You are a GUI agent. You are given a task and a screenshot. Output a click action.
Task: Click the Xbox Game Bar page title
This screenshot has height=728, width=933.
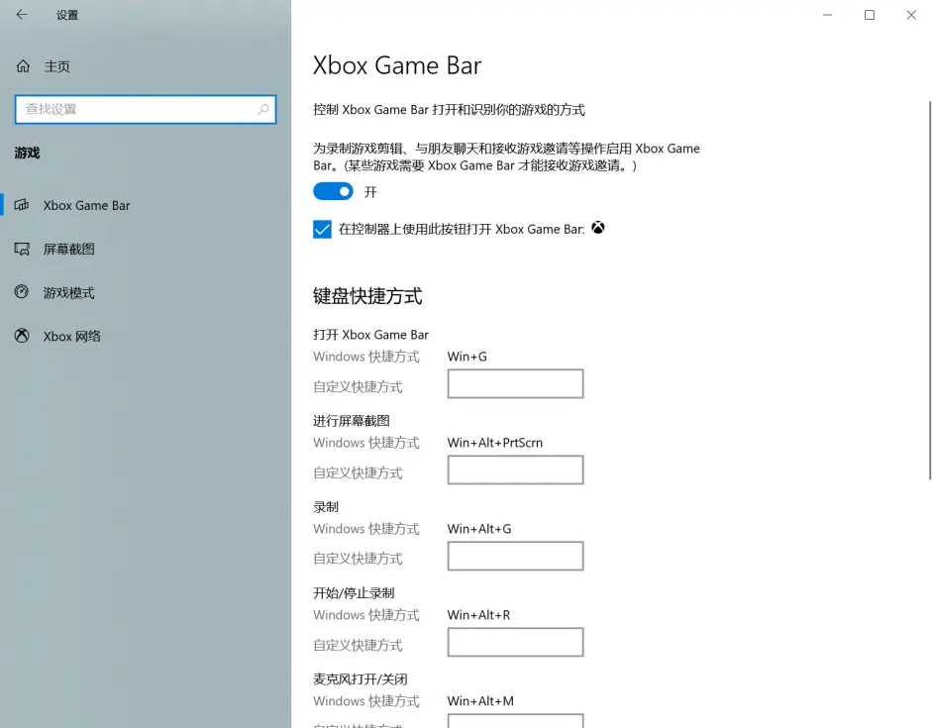(x=397, y=65)
